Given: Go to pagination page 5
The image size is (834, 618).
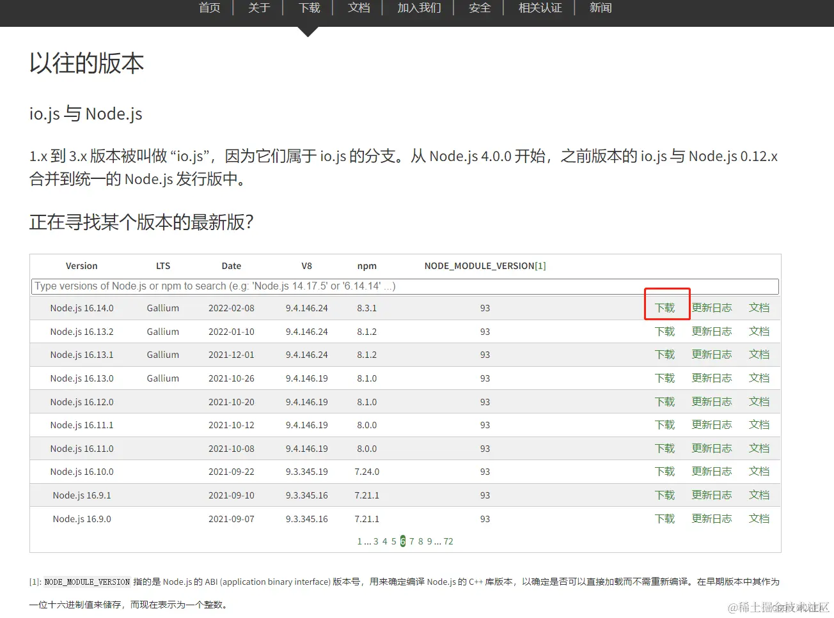Looking at the screenshot, I should 394,541.
